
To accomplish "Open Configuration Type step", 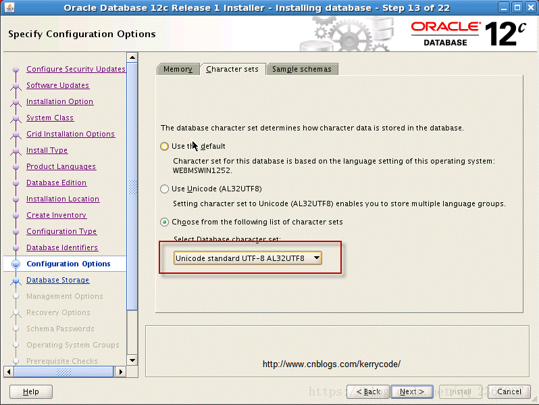I will tap(61, 231).
